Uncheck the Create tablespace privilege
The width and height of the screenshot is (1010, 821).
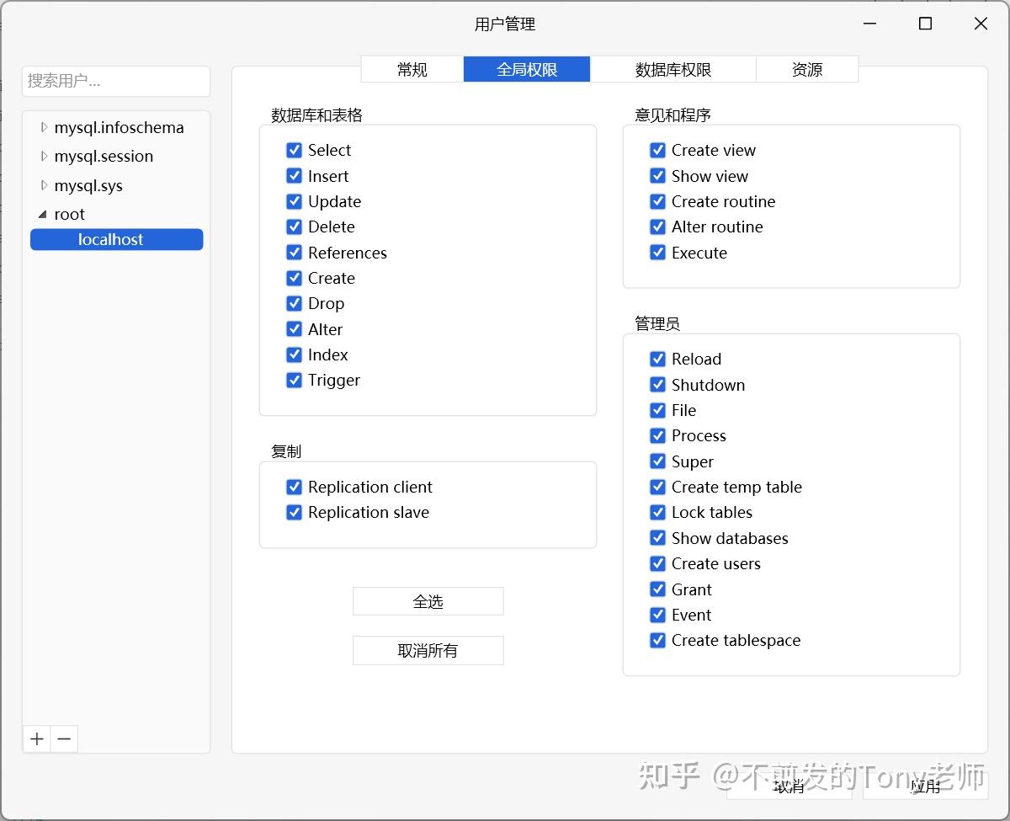coord(657,641)
